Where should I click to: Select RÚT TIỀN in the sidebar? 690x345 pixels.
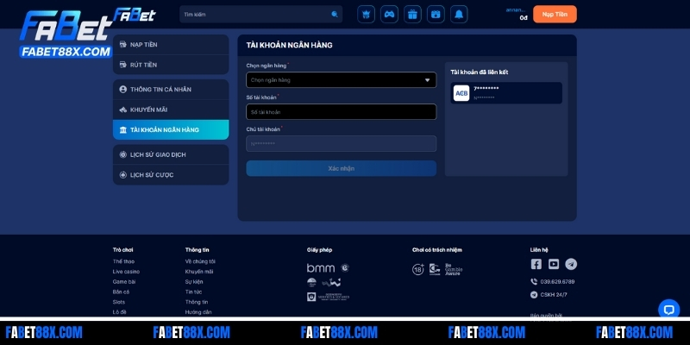[171, 65]
